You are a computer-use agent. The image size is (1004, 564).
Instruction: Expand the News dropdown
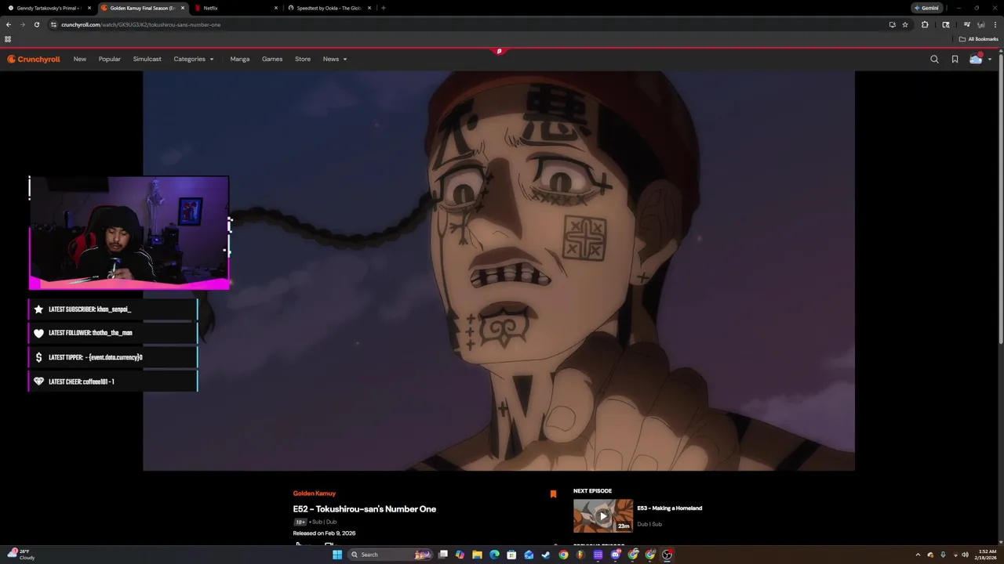(335, 59)
